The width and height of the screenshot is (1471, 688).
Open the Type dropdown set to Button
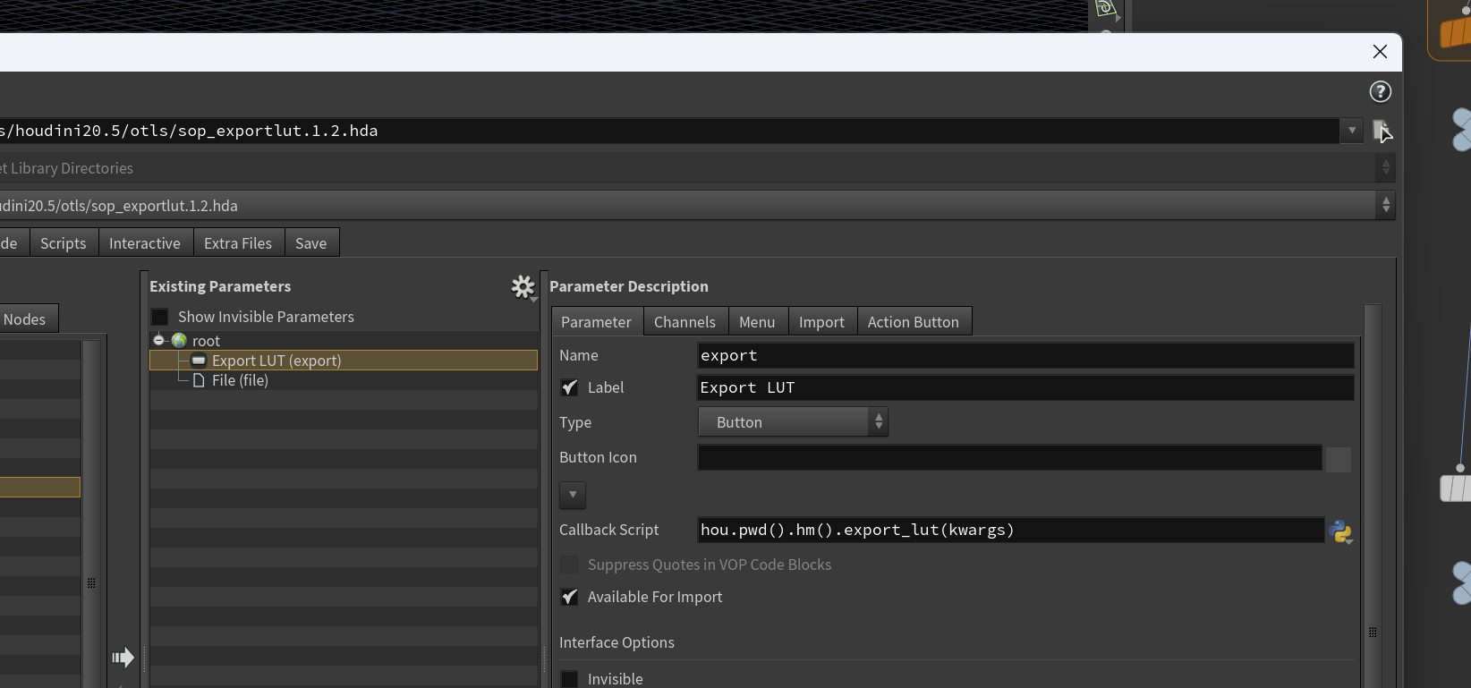793,421
